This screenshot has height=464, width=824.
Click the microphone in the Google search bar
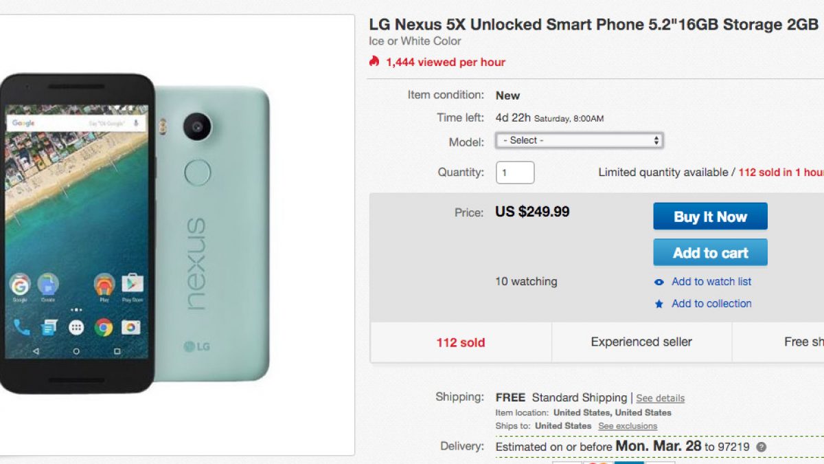(136, 123)
